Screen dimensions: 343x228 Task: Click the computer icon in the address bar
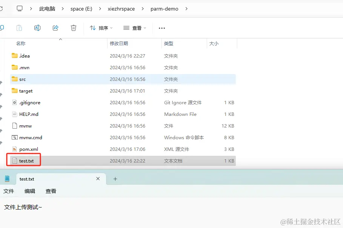19,8
